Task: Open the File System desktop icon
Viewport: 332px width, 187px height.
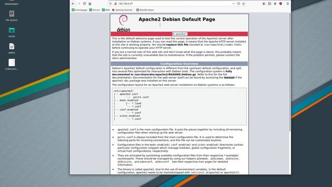Action: 11,16
